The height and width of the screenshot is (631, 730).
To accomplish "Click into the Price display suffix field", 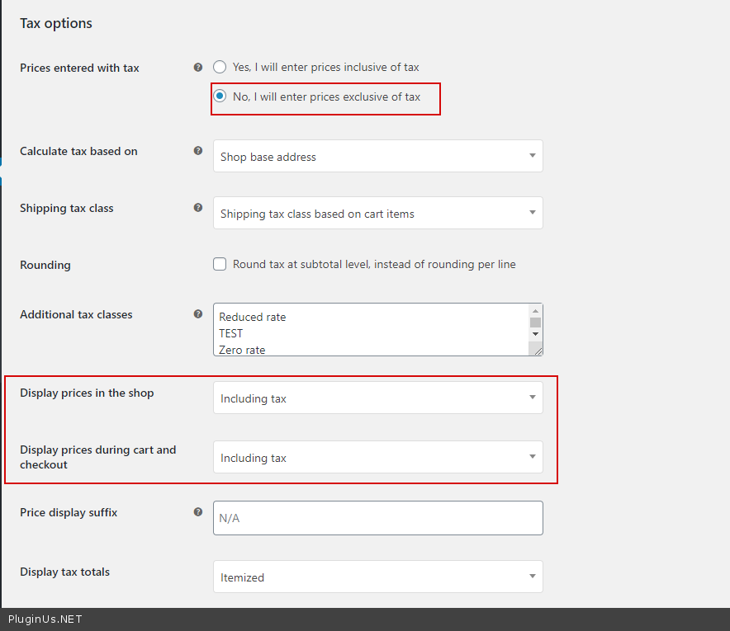I will pos(377,518).
